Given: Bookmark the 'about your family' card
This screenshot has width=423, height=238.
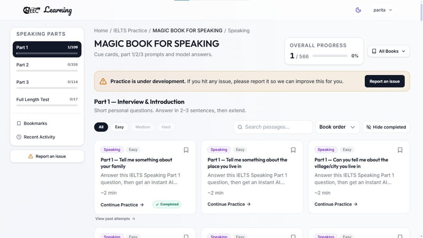Looking at the screenshot, I should tap(186, 150).
